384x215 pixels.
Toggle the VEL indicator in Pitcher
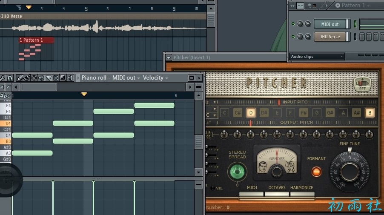tap(212, 188)
